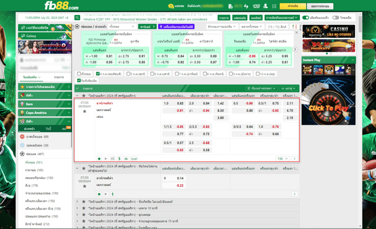Open the all markets dropdown
The height and width of the screenshot is (229, 376).
click(x=251, y=26)
